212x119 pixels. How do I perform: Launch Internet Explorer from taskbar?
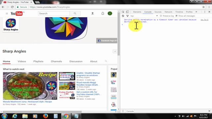[x=15, y=116]
